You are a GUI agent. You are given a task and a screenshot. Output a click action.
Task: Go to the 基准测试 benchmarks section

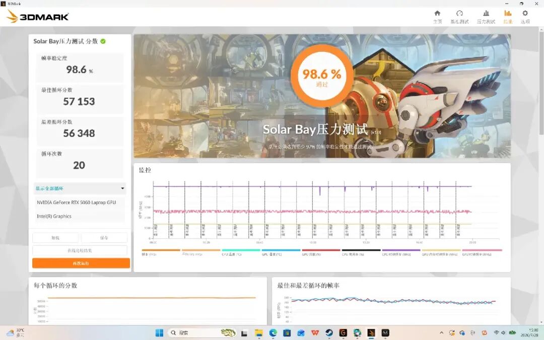459,17
